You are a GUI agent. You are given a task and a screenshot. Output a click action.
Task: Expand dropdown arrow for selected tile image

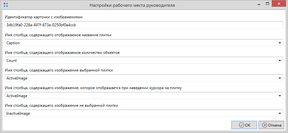click(280, 78)
